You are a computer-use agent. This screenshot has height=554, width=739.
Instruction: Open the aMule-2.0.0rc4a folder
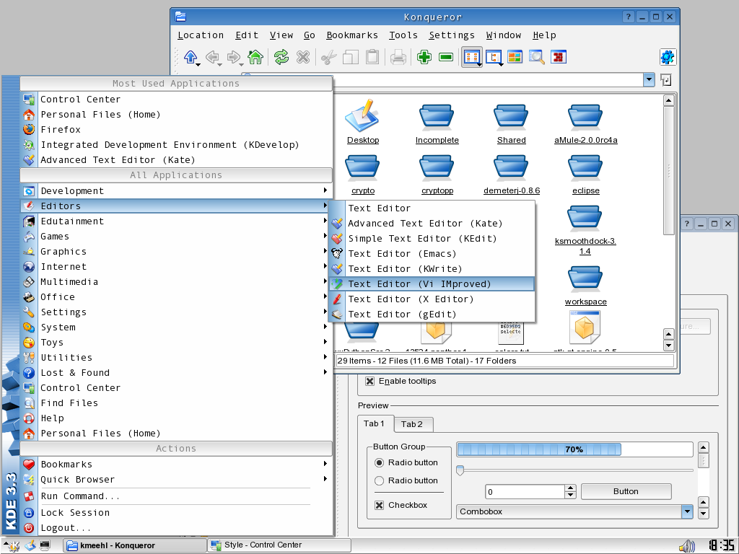click(585, 123)
